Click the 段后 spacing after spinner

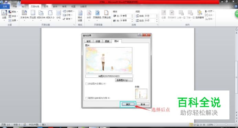point(157,21)
